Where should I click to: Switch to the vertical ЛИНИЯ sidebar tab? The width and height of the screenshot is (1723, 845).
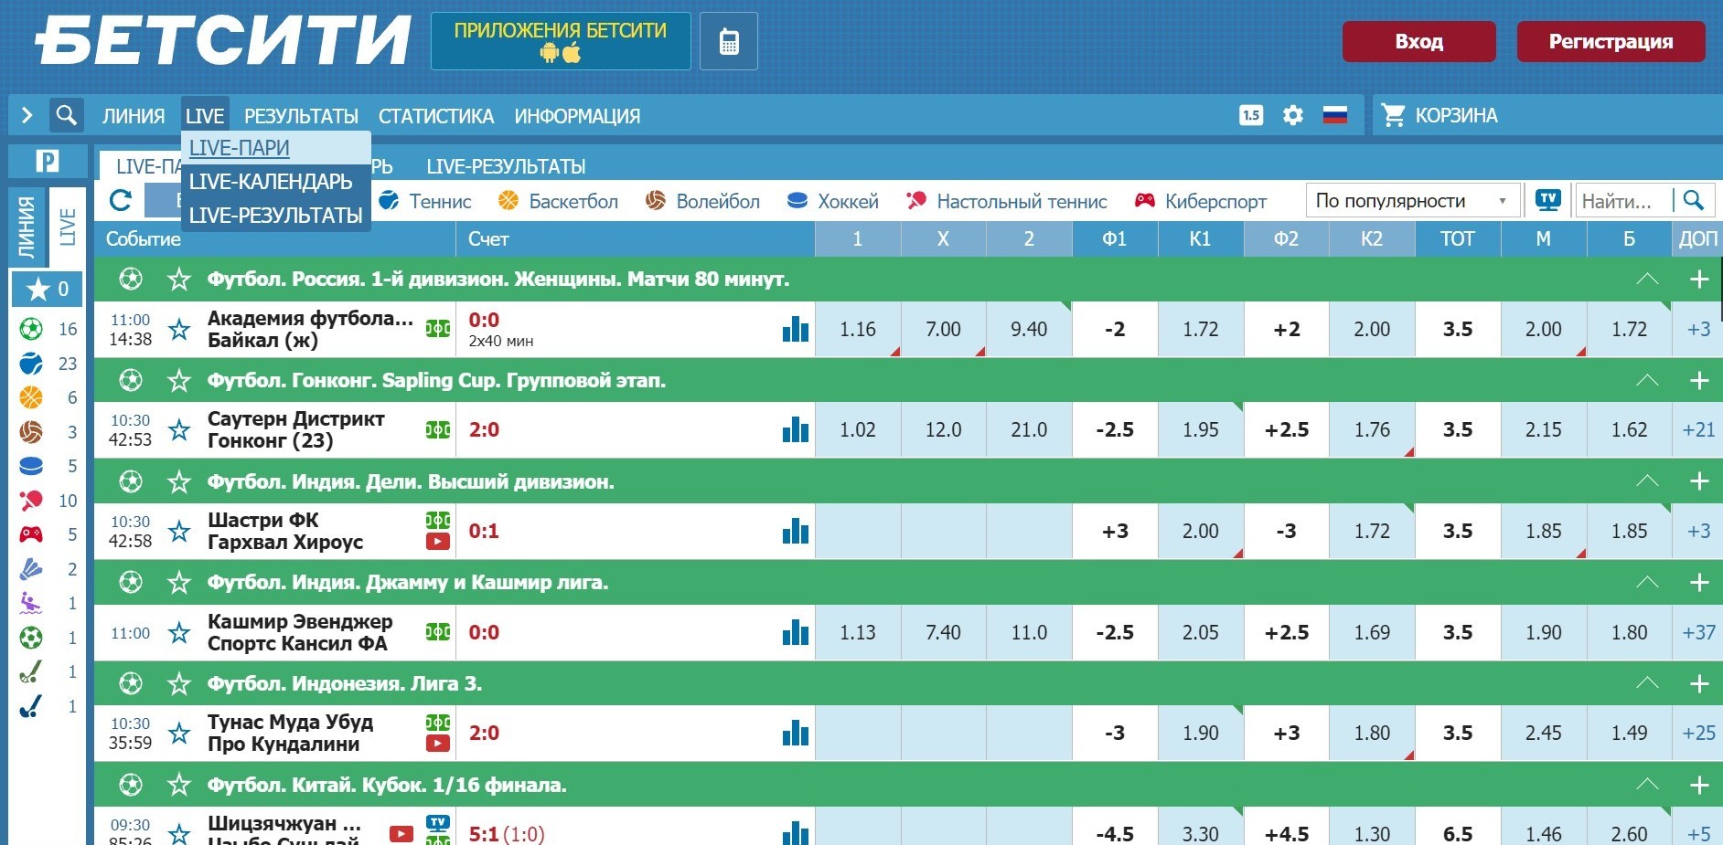pyautogui.click(x=27, y=227)
